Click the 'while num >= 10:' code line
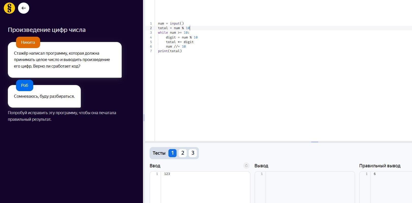This screenshot has width=412, height=203. pos(174,33)
